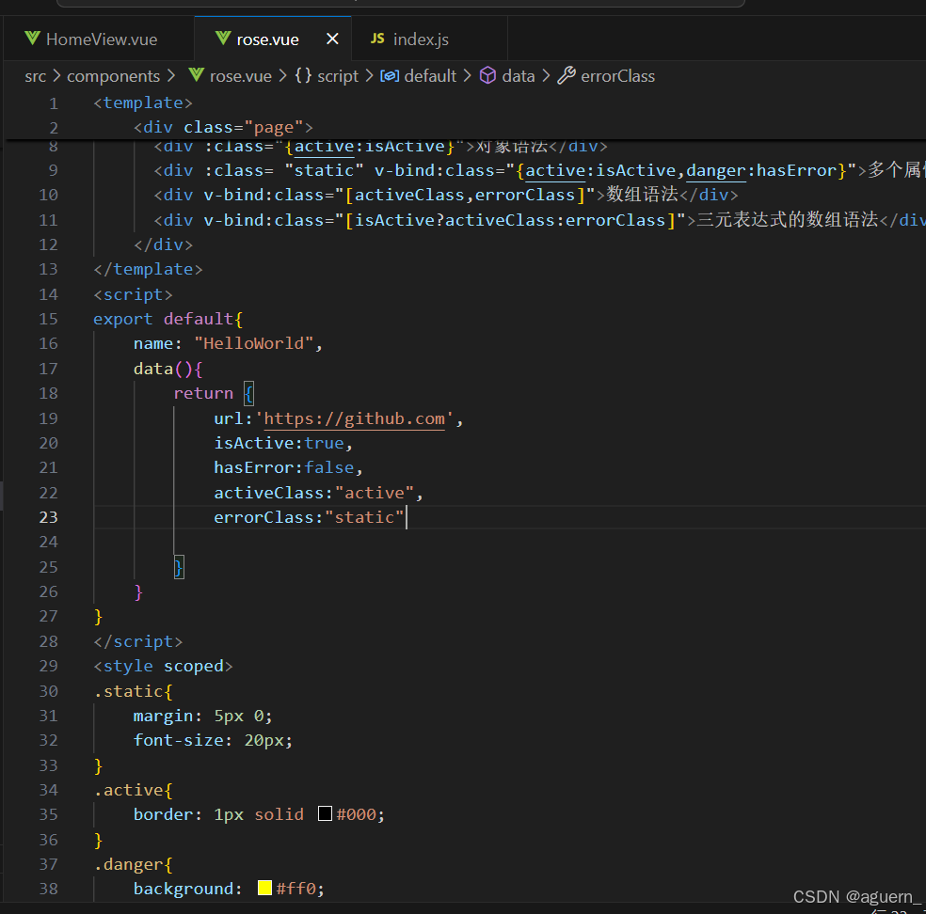Click the Vue icon on the HomeView.vue tab
Screen dimensions: 926x914
31,39
